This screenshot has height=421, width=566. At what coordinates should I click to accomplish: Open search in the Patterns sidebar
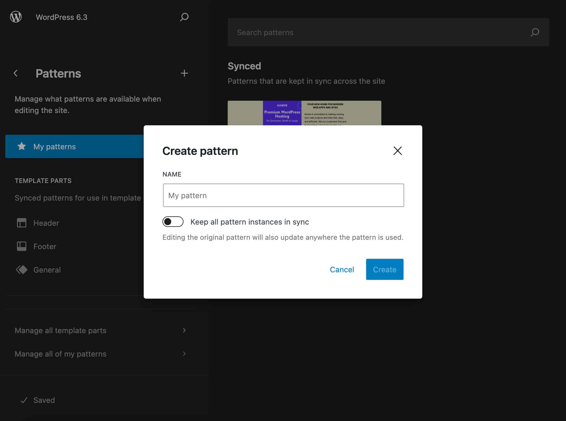click(184, 17)
